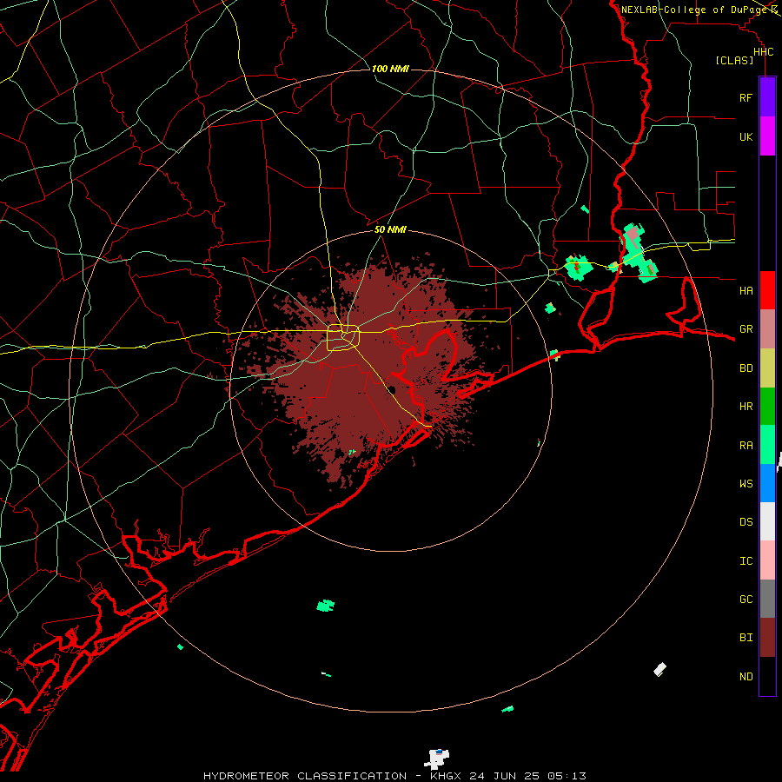Click the magenta UK color swatch
This screenshot has width=782, height=782.
click(x=767, y=136)
